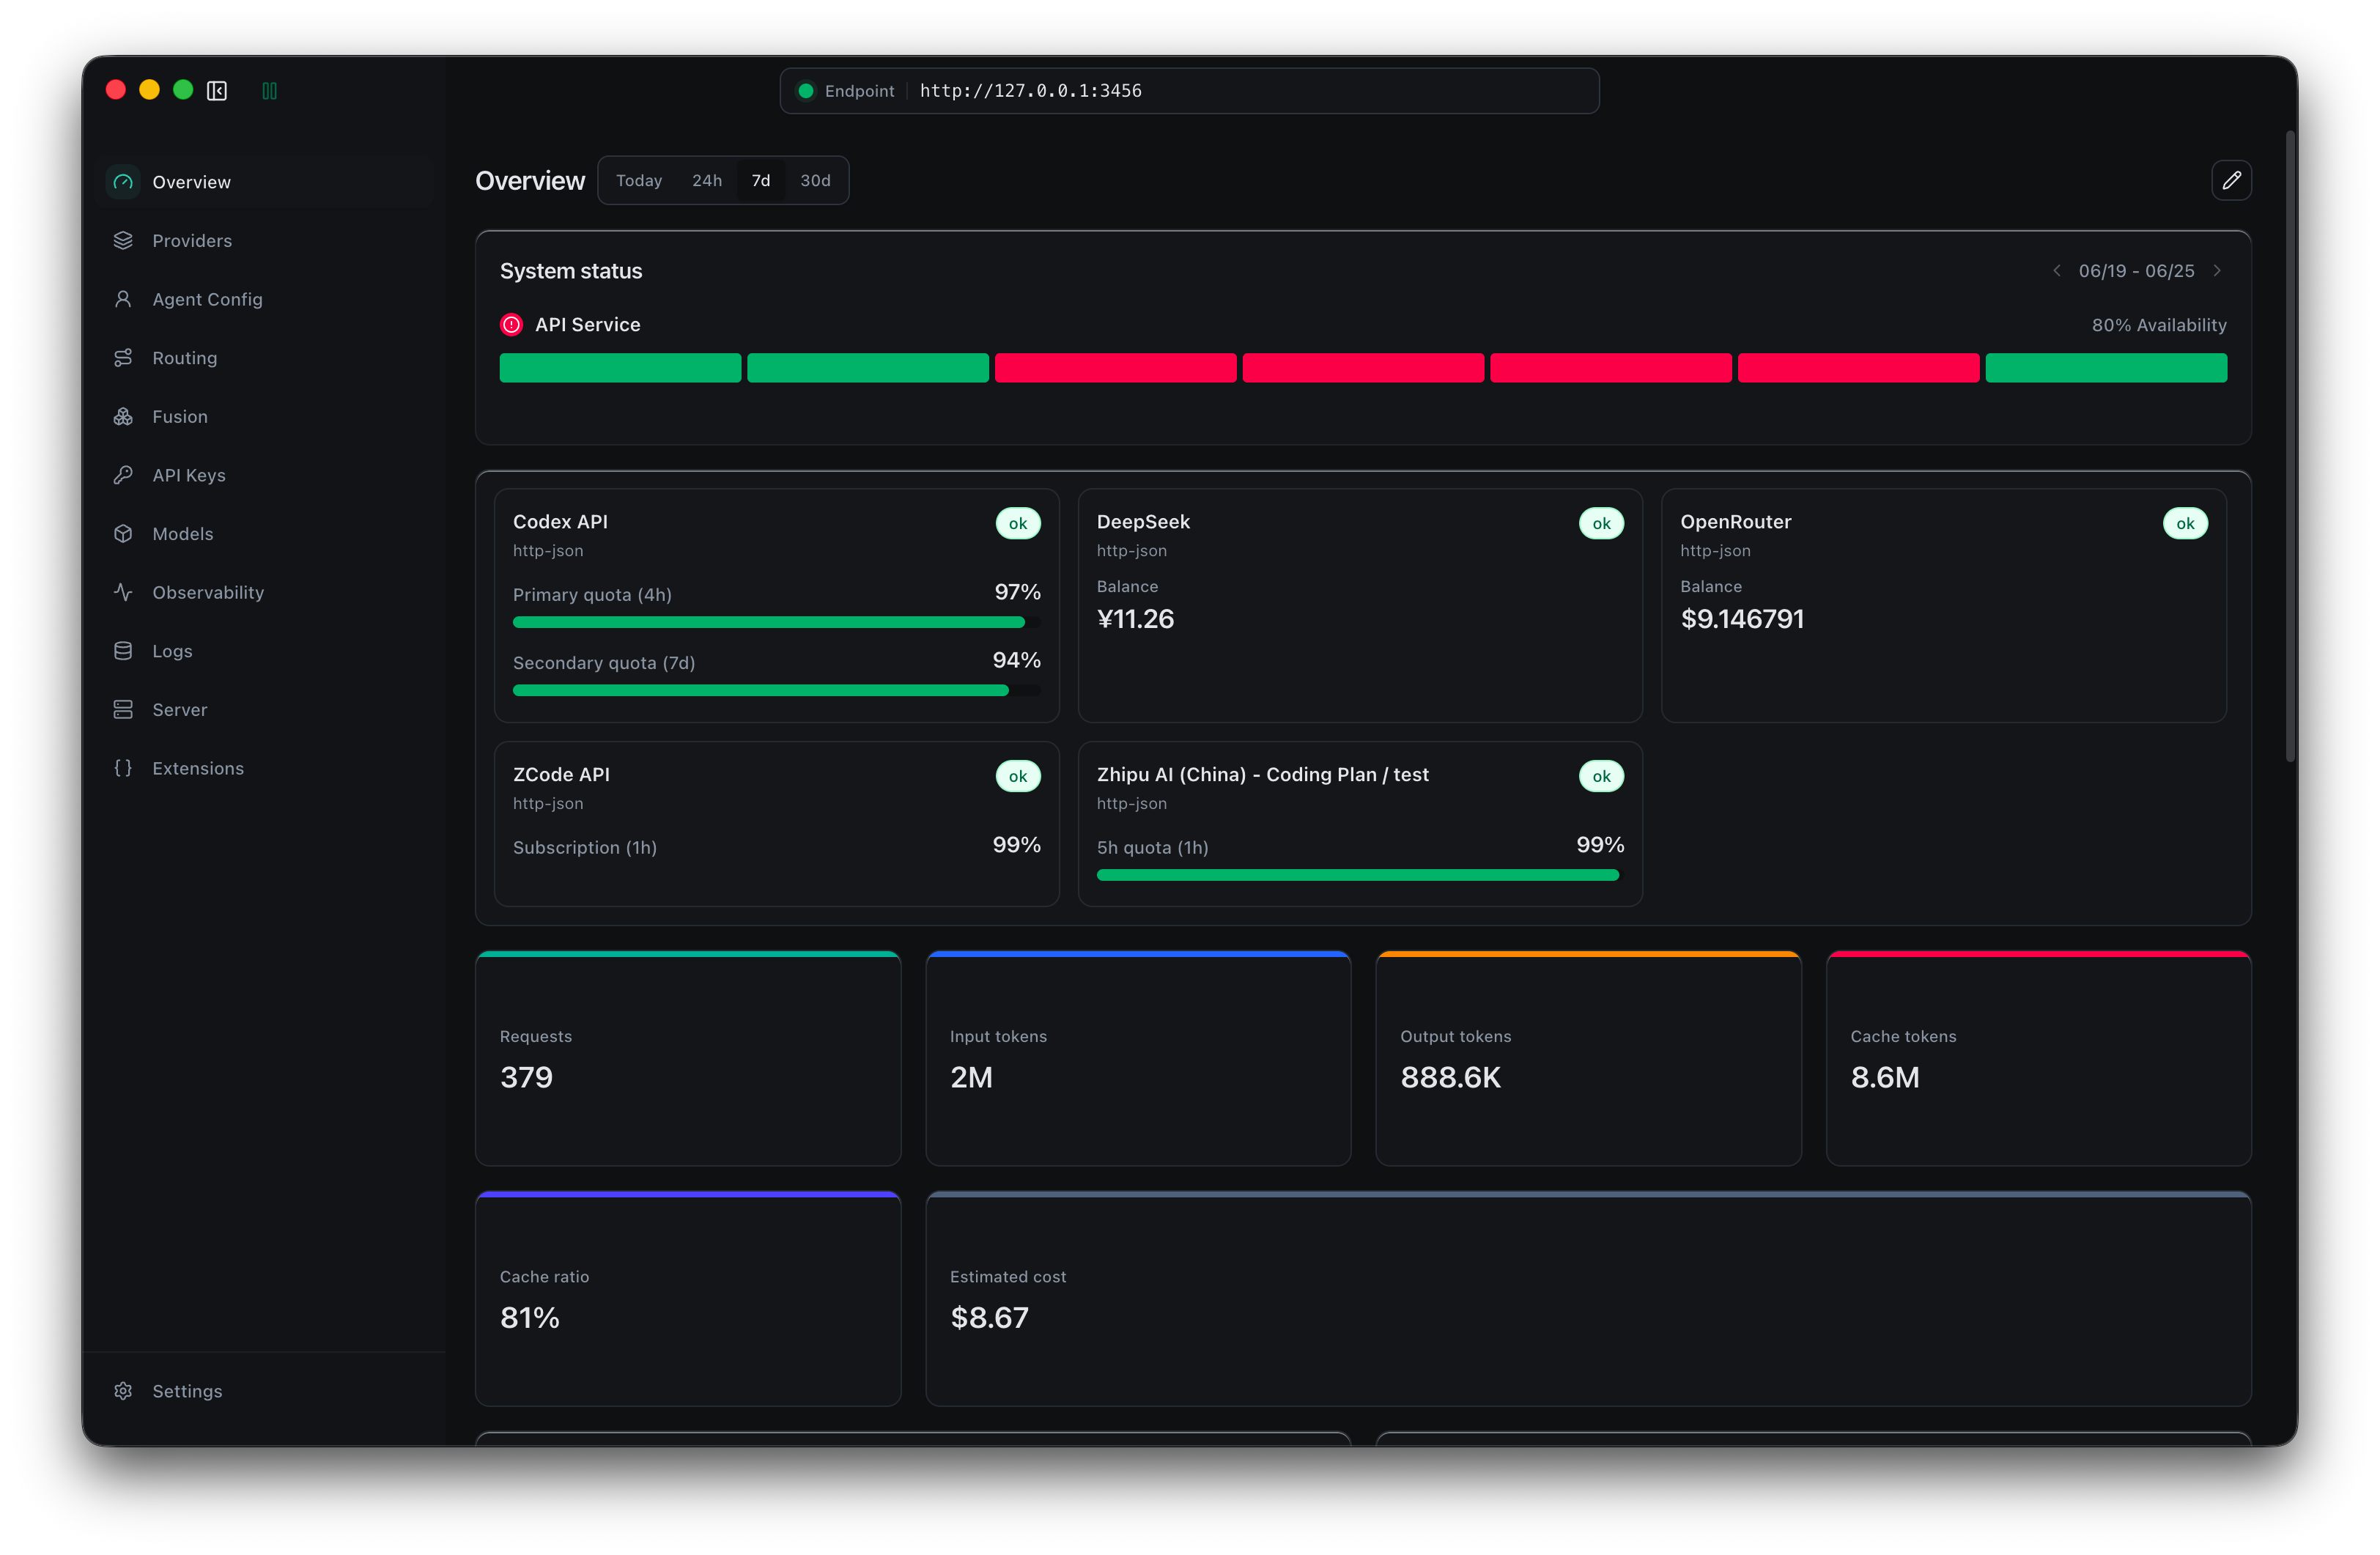Go to next date range chevron
Screen dimensions: 2380x1555
pyautogui.click(x=2217, y=271)
